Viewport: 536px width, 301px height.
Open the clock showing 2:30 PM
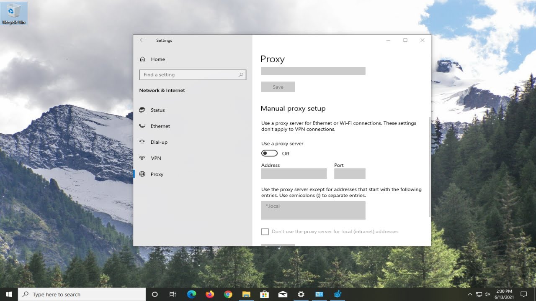504,294
